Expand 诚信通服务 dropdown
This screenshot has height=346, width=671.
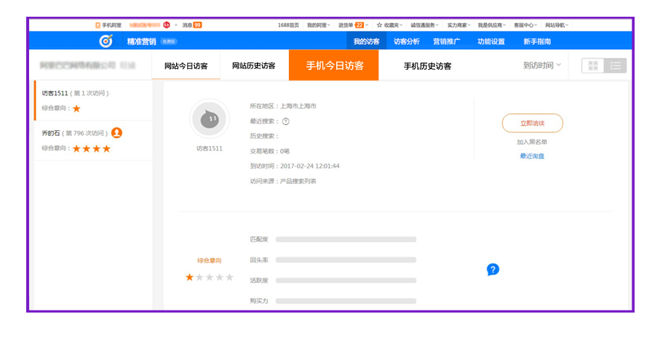[x=424, y=25]
